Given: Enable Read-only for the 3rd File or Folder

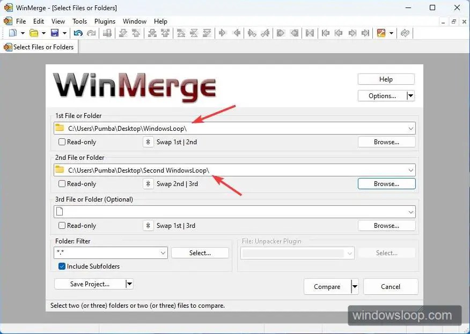Looking at the screenshot, I should click(x=62, y=226).
